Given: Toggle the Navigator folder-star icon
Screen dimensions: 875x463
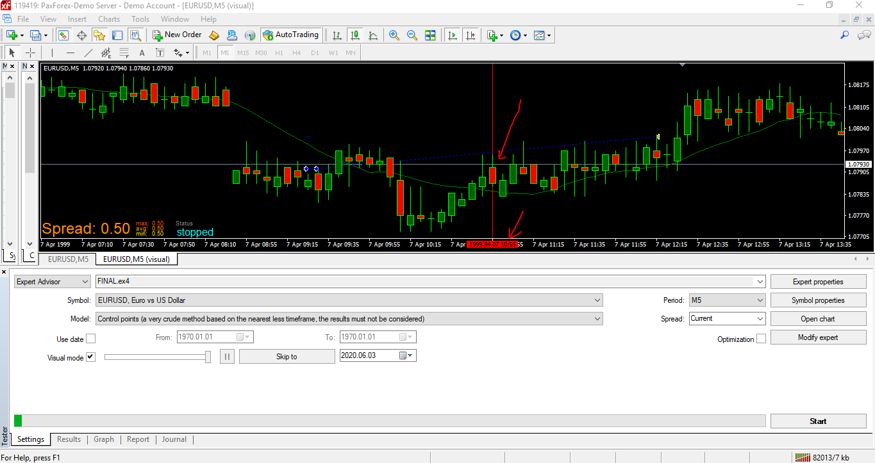Looking at the screenshot, I should 99,35.
